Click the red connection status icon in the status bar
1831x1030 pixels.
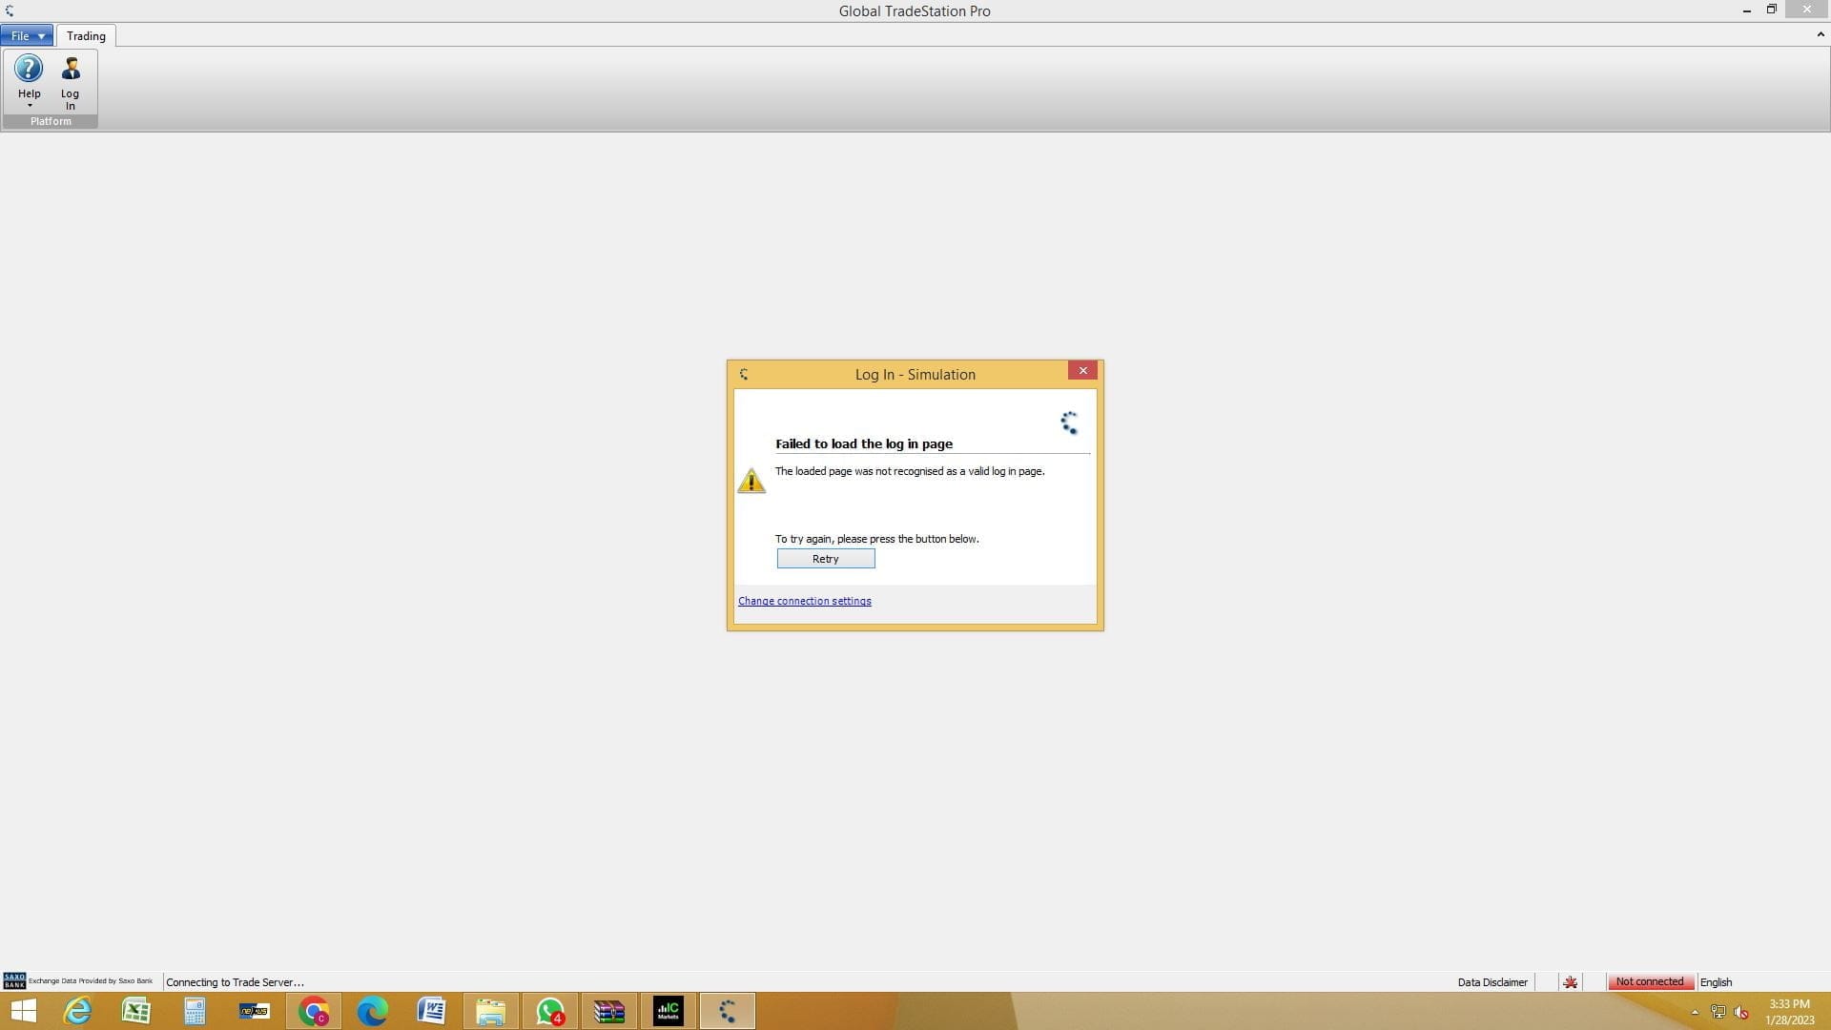(x=1571, y=982)
